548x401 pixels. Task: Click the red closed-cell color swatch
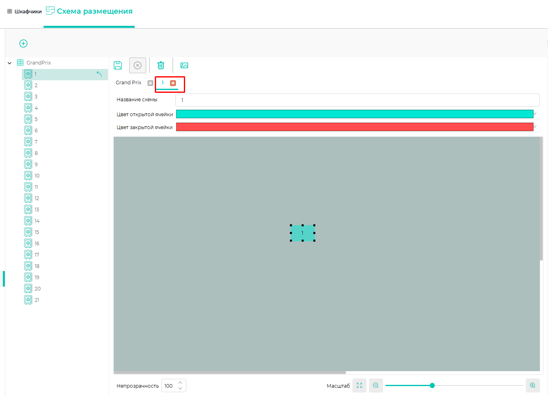coord(355,127)
